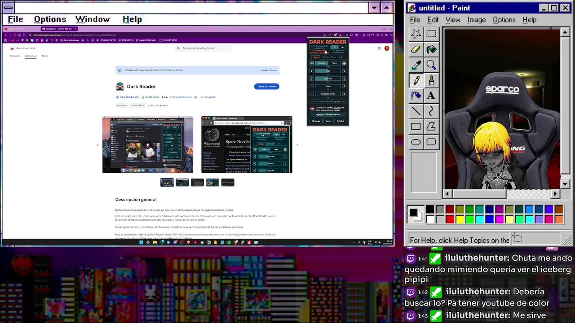Select the Rectangle shape tool

pos(416,127)
